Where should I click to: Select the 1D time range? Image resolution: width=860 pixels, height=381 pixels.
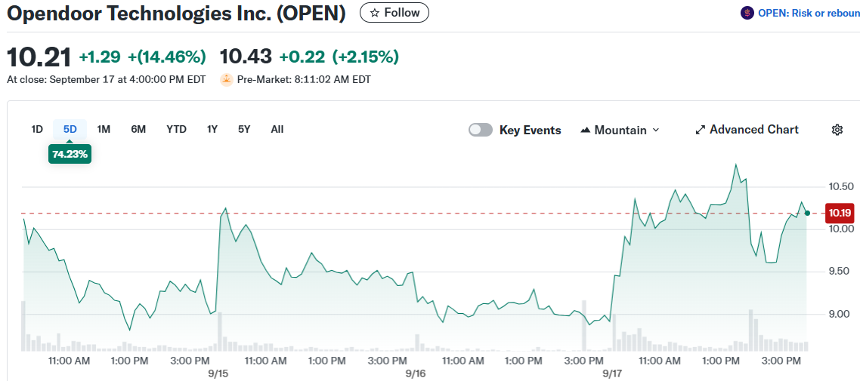37,129
